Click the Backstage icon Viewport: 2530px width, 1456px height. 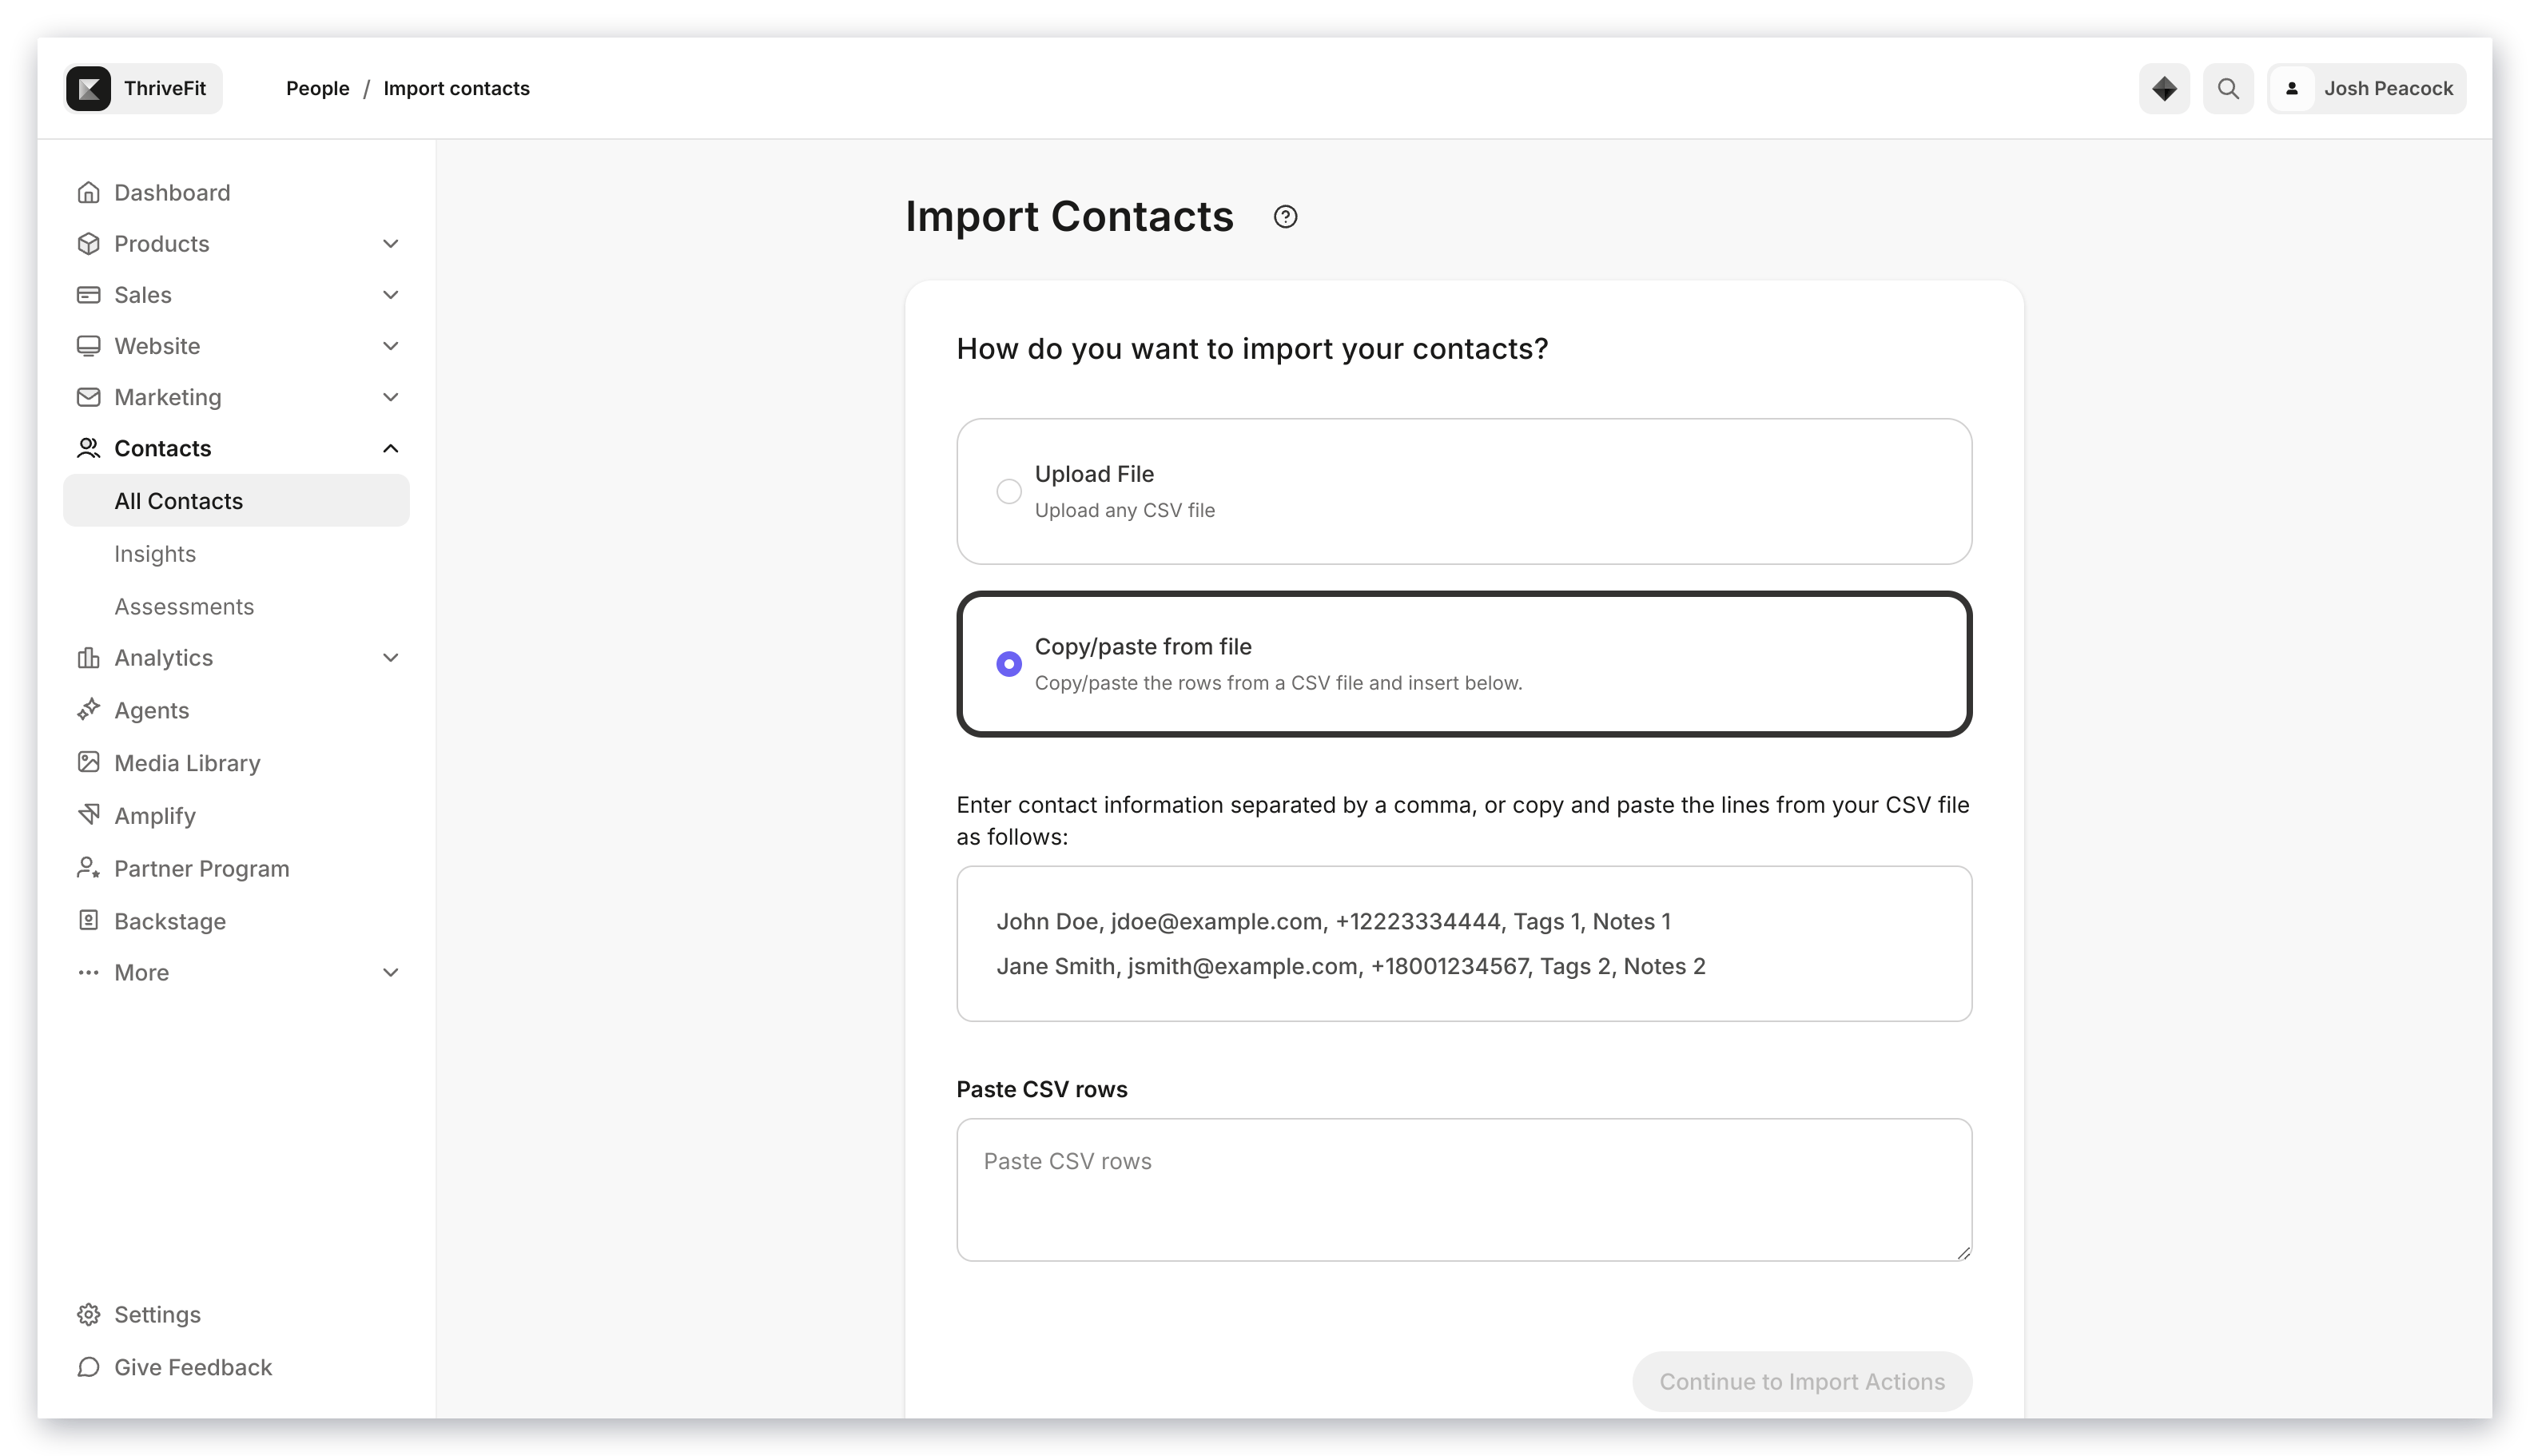88,920
